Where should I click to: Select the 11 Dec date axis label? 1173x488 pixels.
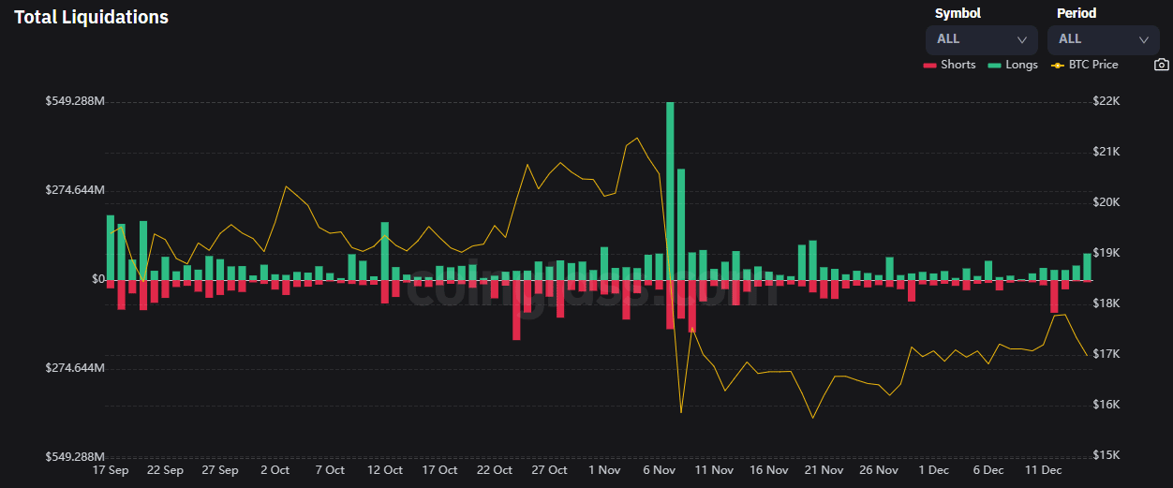(1044, 470)
